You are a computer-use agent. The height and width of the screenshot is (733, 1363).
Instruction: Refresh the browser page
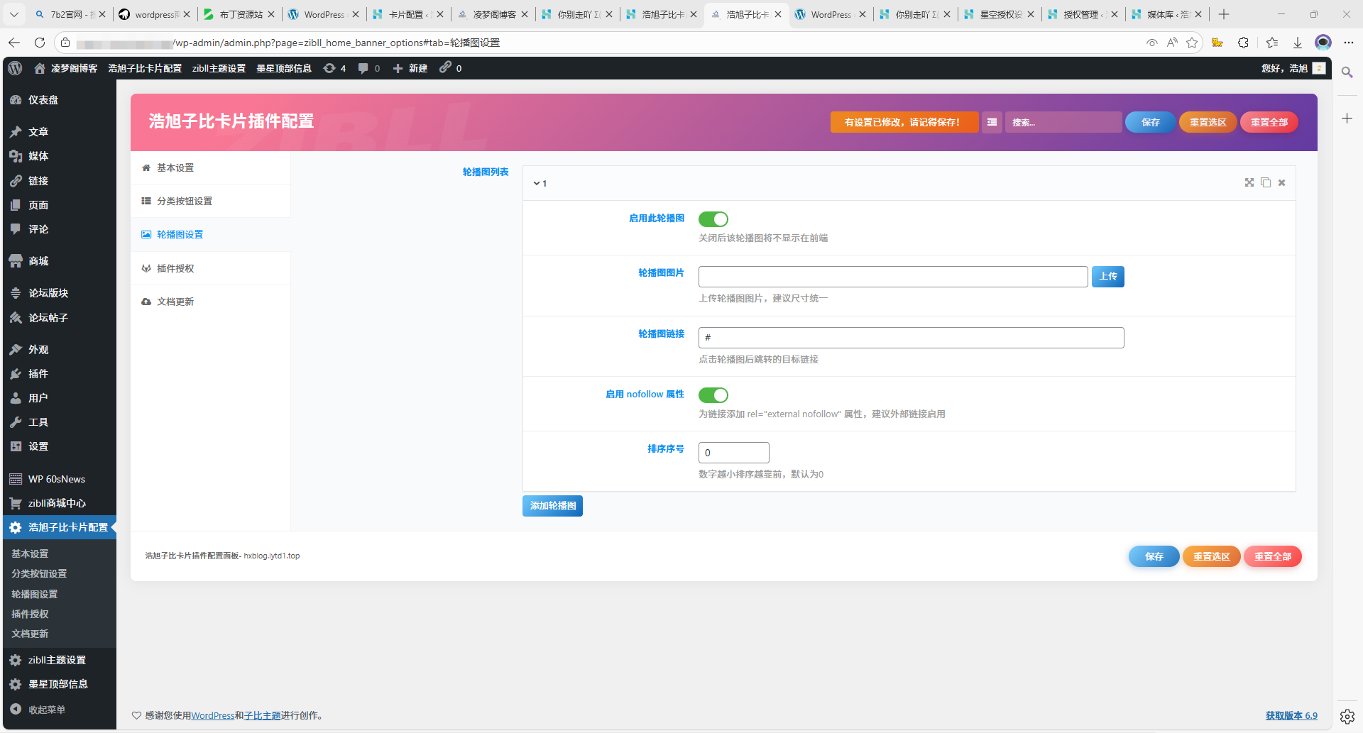click(x=40, y=43)
